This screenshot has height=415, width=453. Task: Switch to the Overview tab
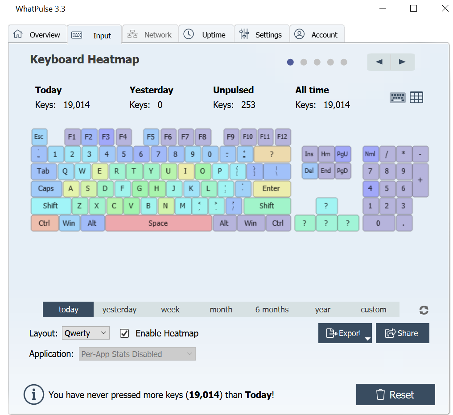coord(37,34)
